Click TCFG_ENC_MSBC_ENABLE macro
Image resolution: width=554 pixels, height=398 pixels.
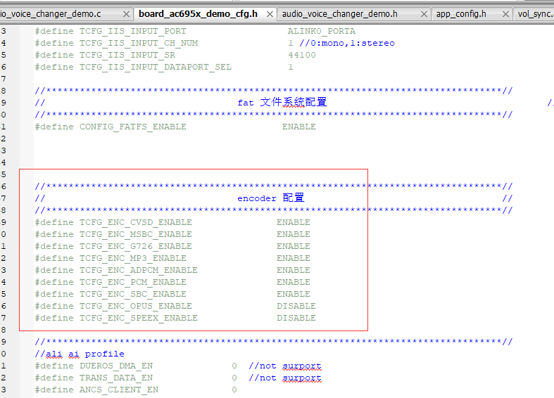136,234
